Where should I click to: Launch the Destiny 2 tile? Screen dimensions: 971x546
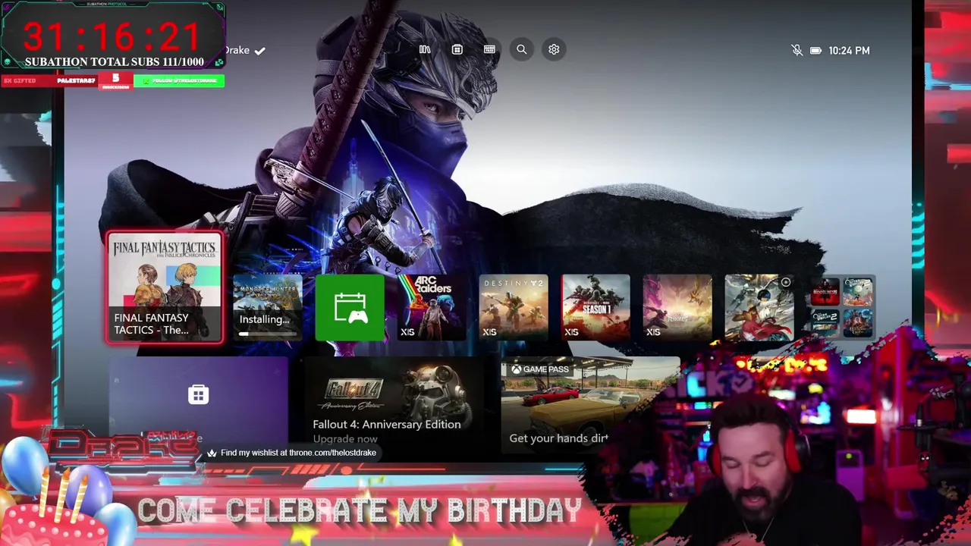click(x=514, y=307)
